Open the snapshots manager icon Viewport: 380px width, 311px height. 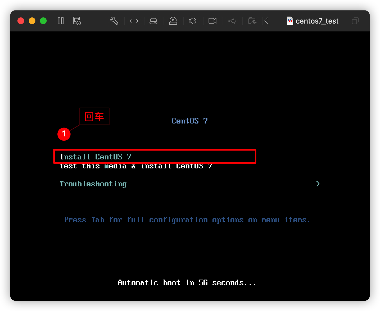[x=77, y=21]
